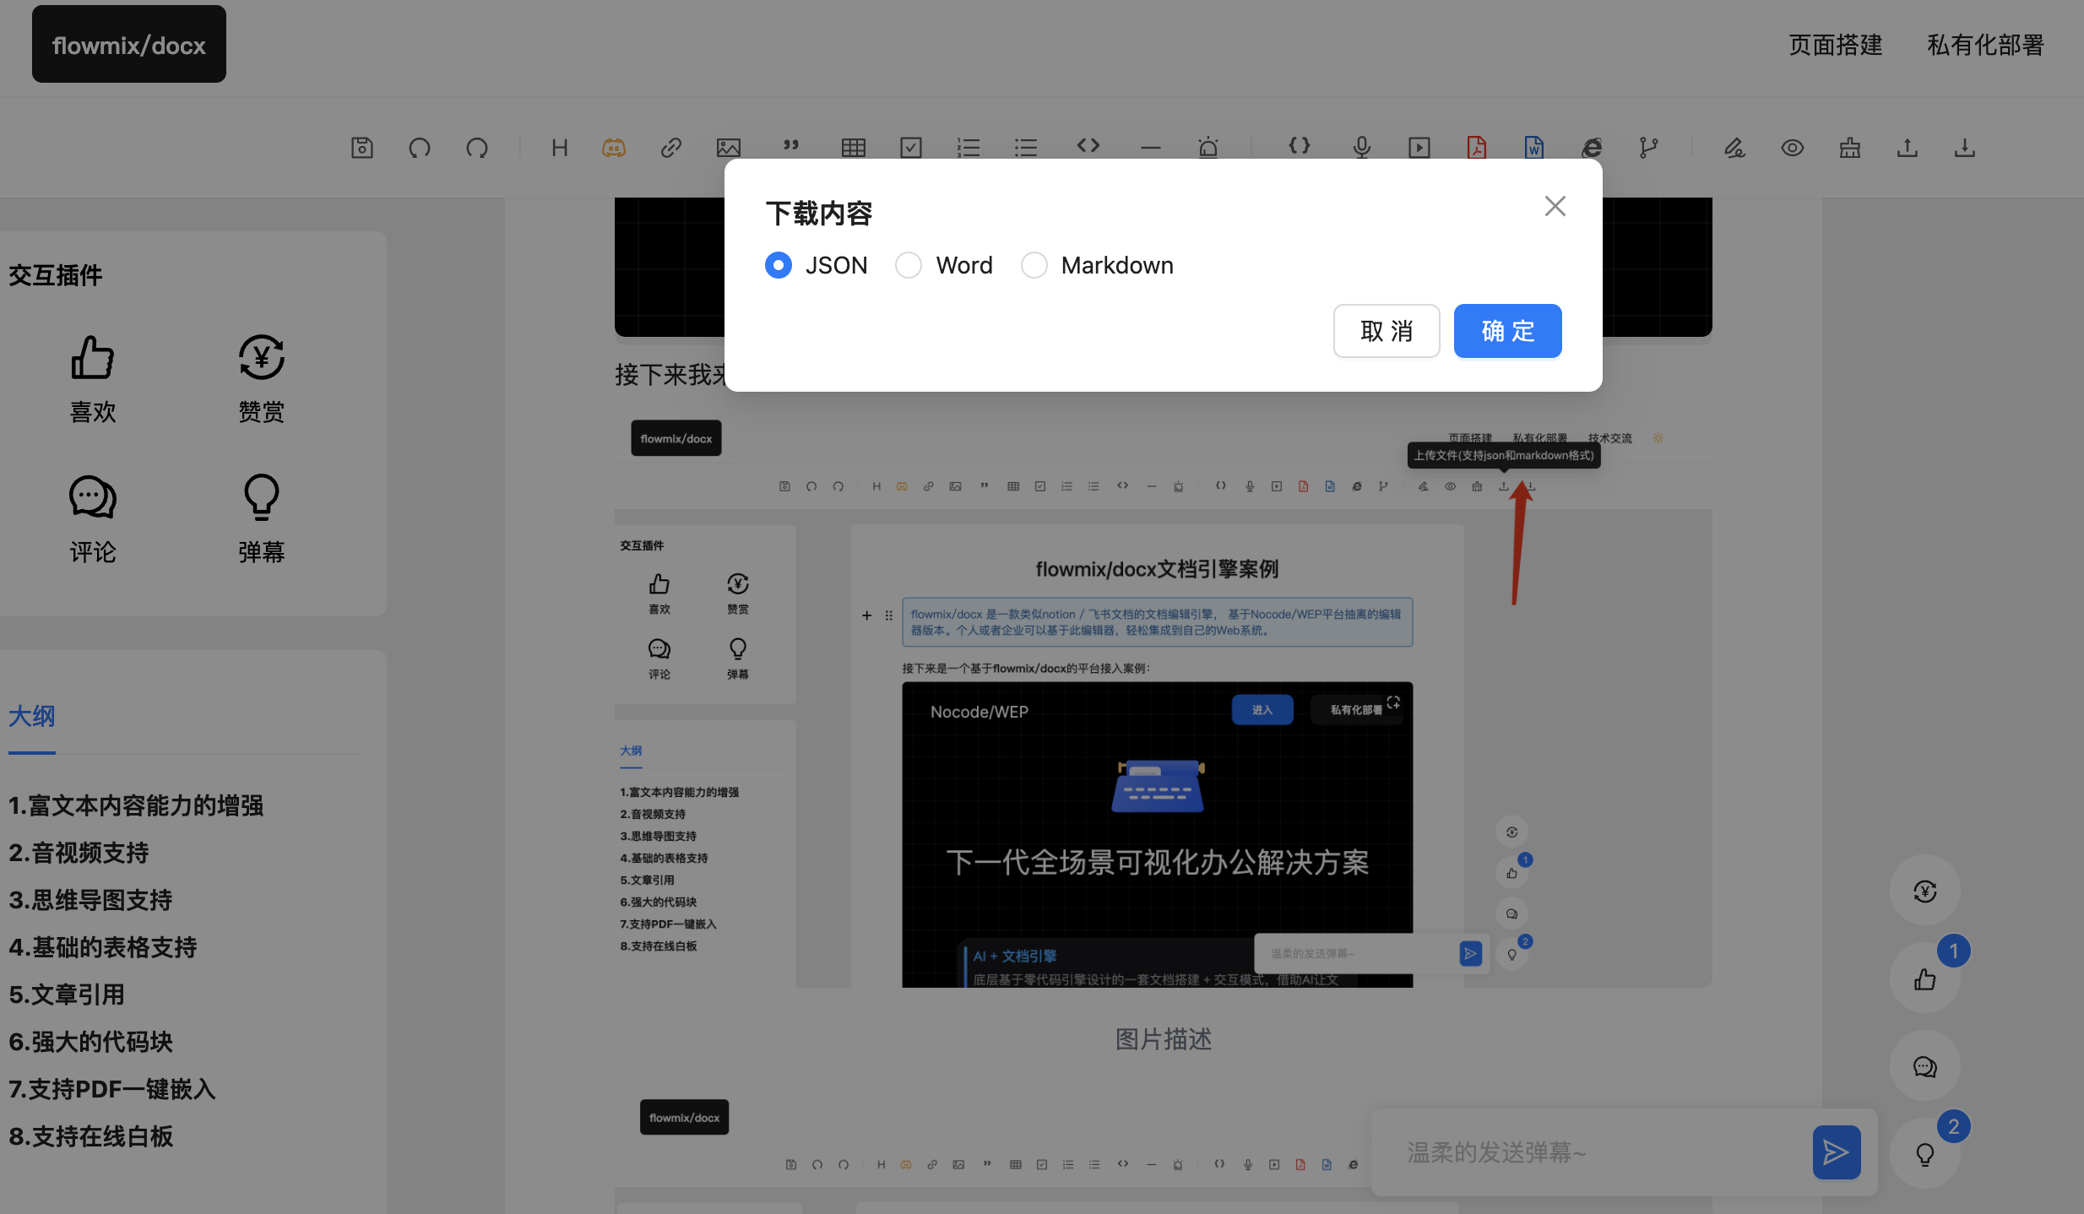Click the 图片描述 image caption text
Image resolution: width=2084 pixels, height=1214 pixels.
[x=1164, y=1039]
